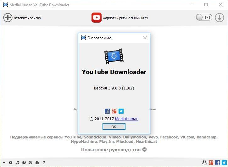Viewport: 228px width, 167px height.
Task: Click Google+ icon in About dialog
Action: [114, 111]
